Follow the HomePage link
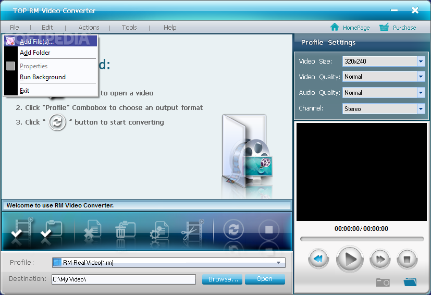The height and width of the screenshot is (295, 431). pyautogui.click(x=356, y=28)
